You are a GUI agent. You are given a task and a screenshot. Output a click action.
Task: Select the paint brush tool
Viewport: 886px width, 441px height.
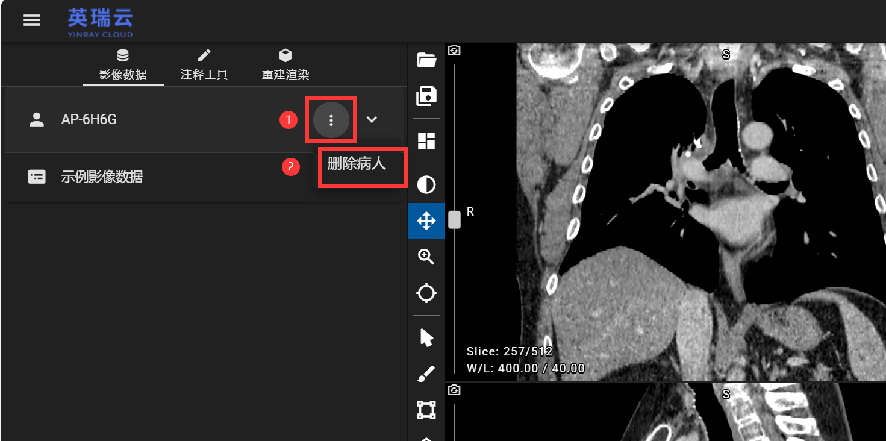tap(426, 374)
